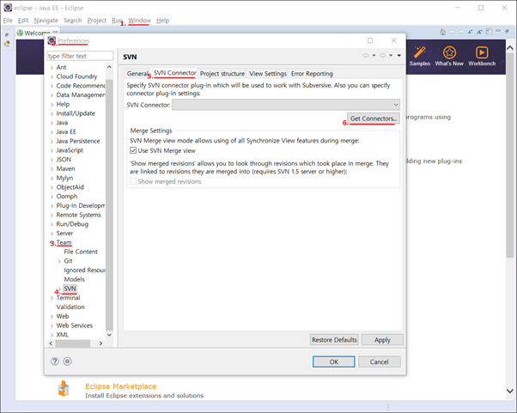Click the globe icon on the Welcome tab
Screen dimensions: 517x413
coord(20,33)
